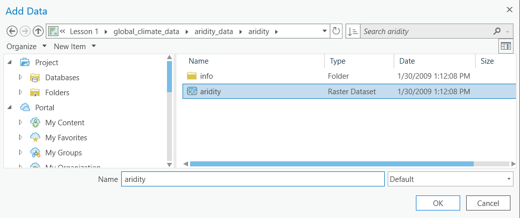
Task: Expand the Databases tree node
Action: 21,78
